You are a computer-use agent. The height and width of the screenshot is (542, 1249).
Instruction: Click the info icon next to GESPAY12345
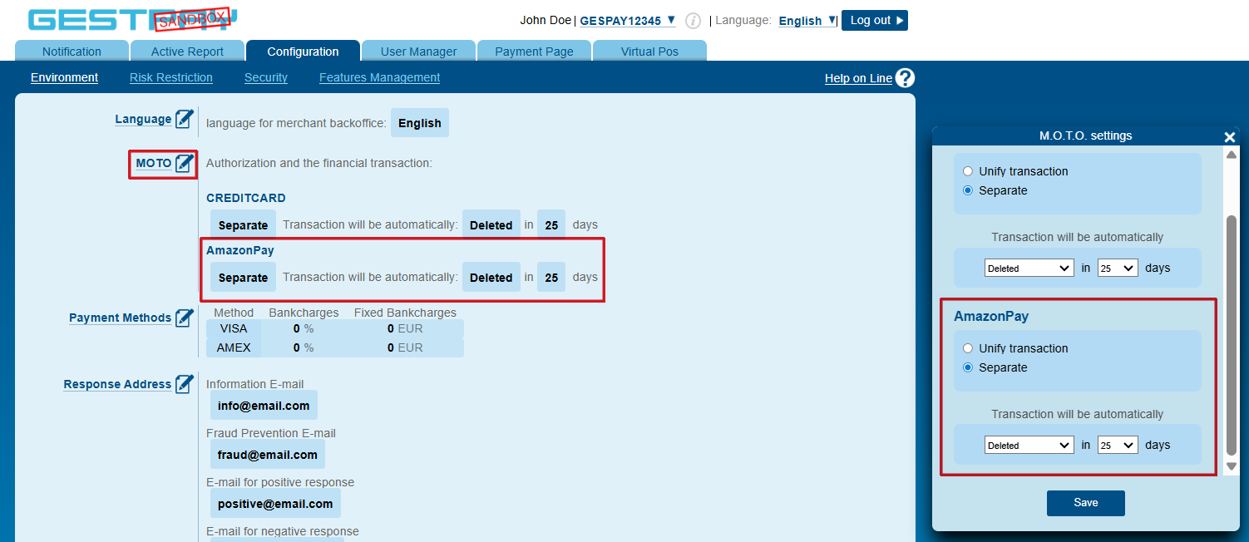coord(693,21)
